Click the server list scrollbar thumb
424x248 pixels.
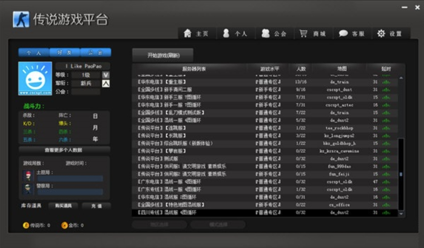click(x=401, y=174)
